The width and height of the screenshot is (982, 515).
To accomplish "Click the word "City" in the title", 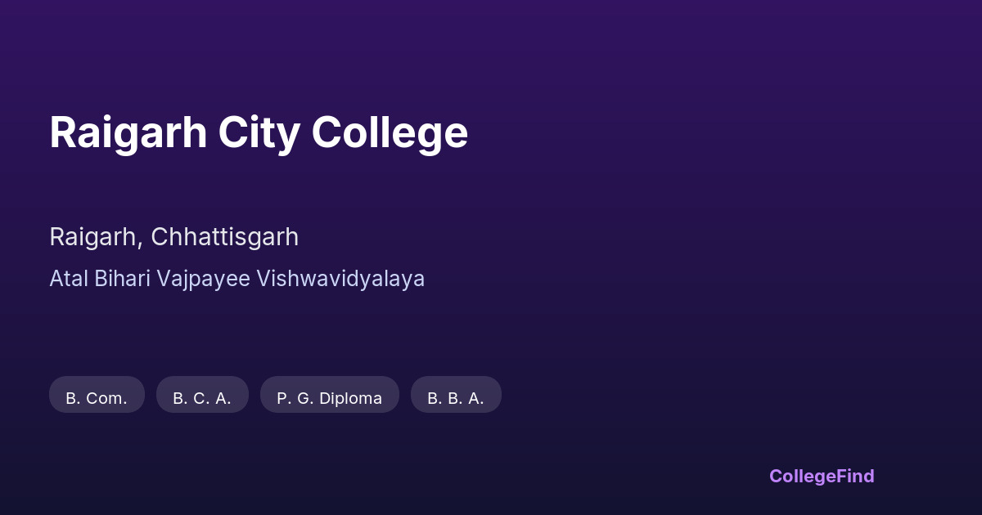I will coord(259,132).
